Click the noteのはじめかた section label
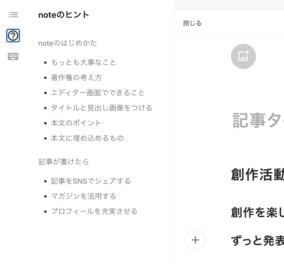 pyautogui.click(x=67, y=43)
